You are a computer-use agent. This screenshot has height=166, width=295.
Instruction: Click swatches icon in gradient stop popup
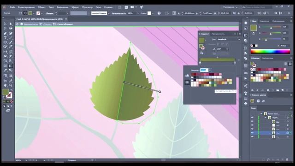pos(187,82)
